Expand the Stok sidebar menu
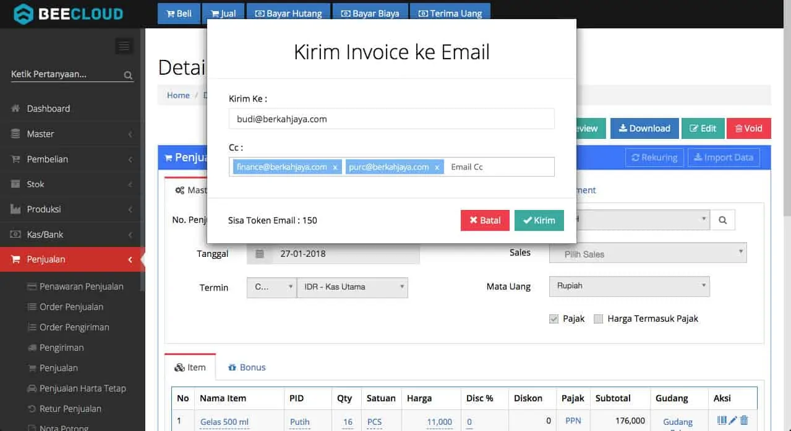 [x=130, y=184]
